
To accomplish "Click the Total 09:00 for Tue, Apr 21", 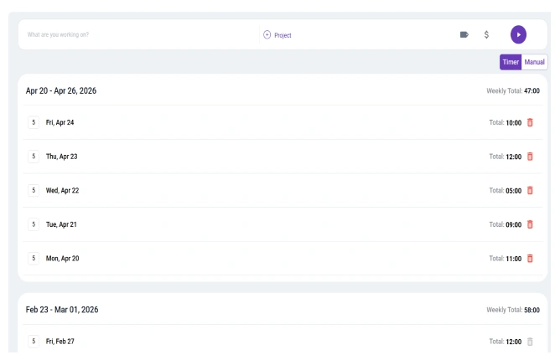I will pyautogui.click(x=513, y=224).
